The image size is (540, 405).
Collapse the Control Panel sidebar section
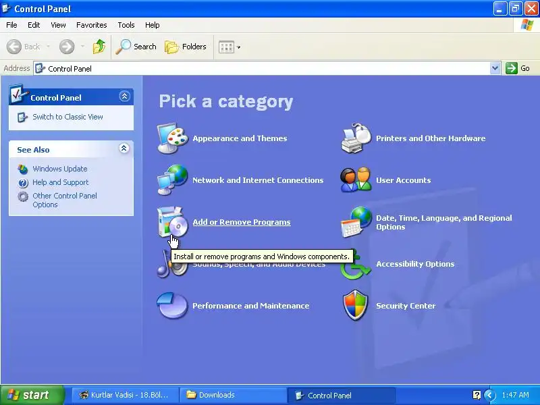[x=124, y=96]
